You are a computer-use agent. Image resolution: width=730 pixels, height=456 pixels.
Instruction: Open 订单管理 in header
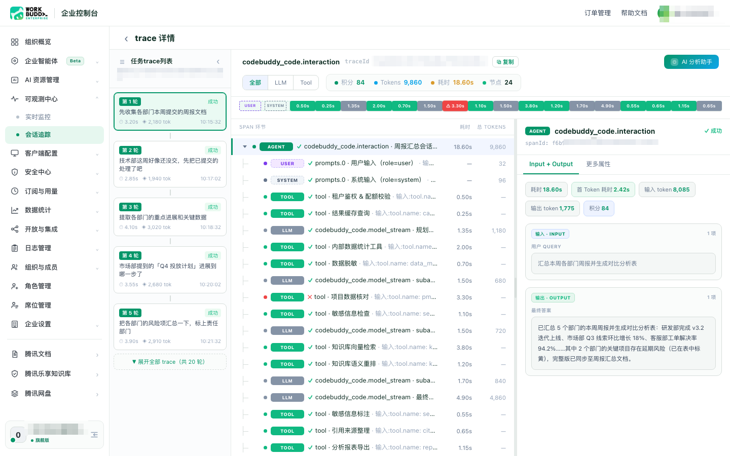598,13
